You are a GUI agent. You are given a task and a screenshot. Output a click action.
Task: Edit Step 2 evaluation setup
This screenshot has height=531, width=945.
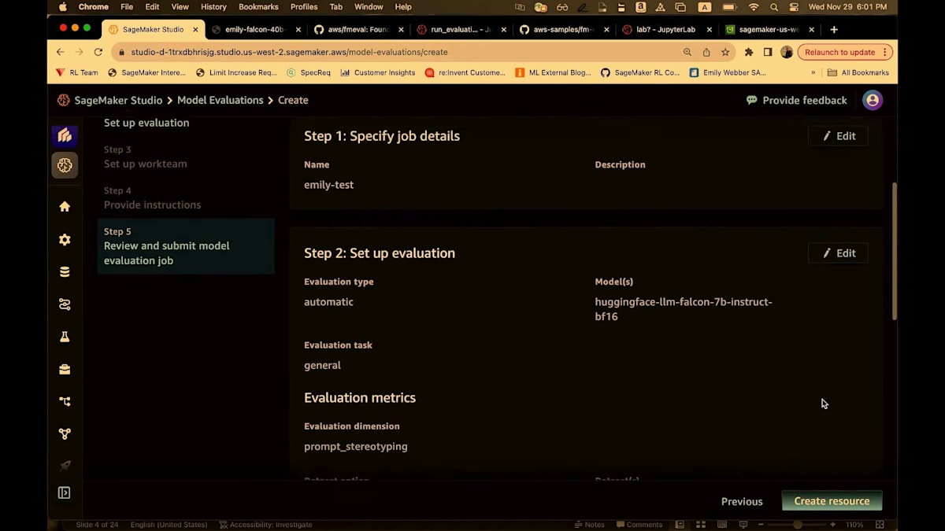click(838, 253)
